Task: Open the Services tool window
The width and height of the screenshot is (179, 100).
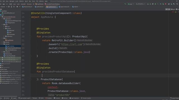Action: pos(65,98)
